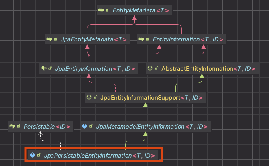Screen dimensions: 269x166
Task: Click the interface icon beside EntityMetadata<T>
Action: tap(101, 10)
